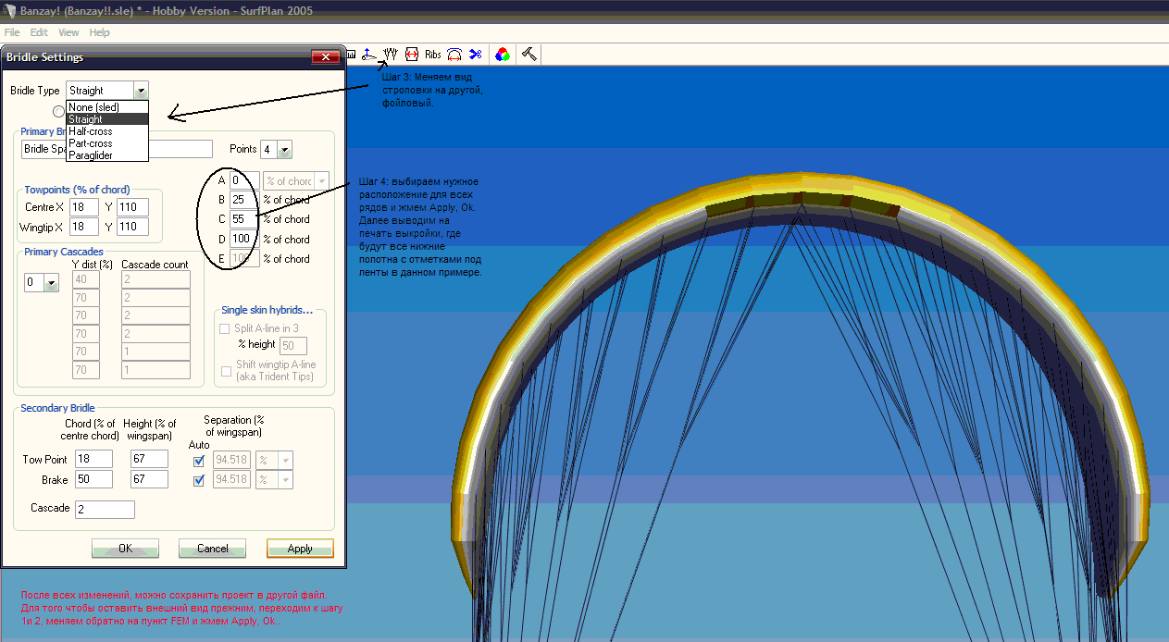Open the bridle settings toolbar icon
Screen dimensions: 1169x642
(390, 54)
